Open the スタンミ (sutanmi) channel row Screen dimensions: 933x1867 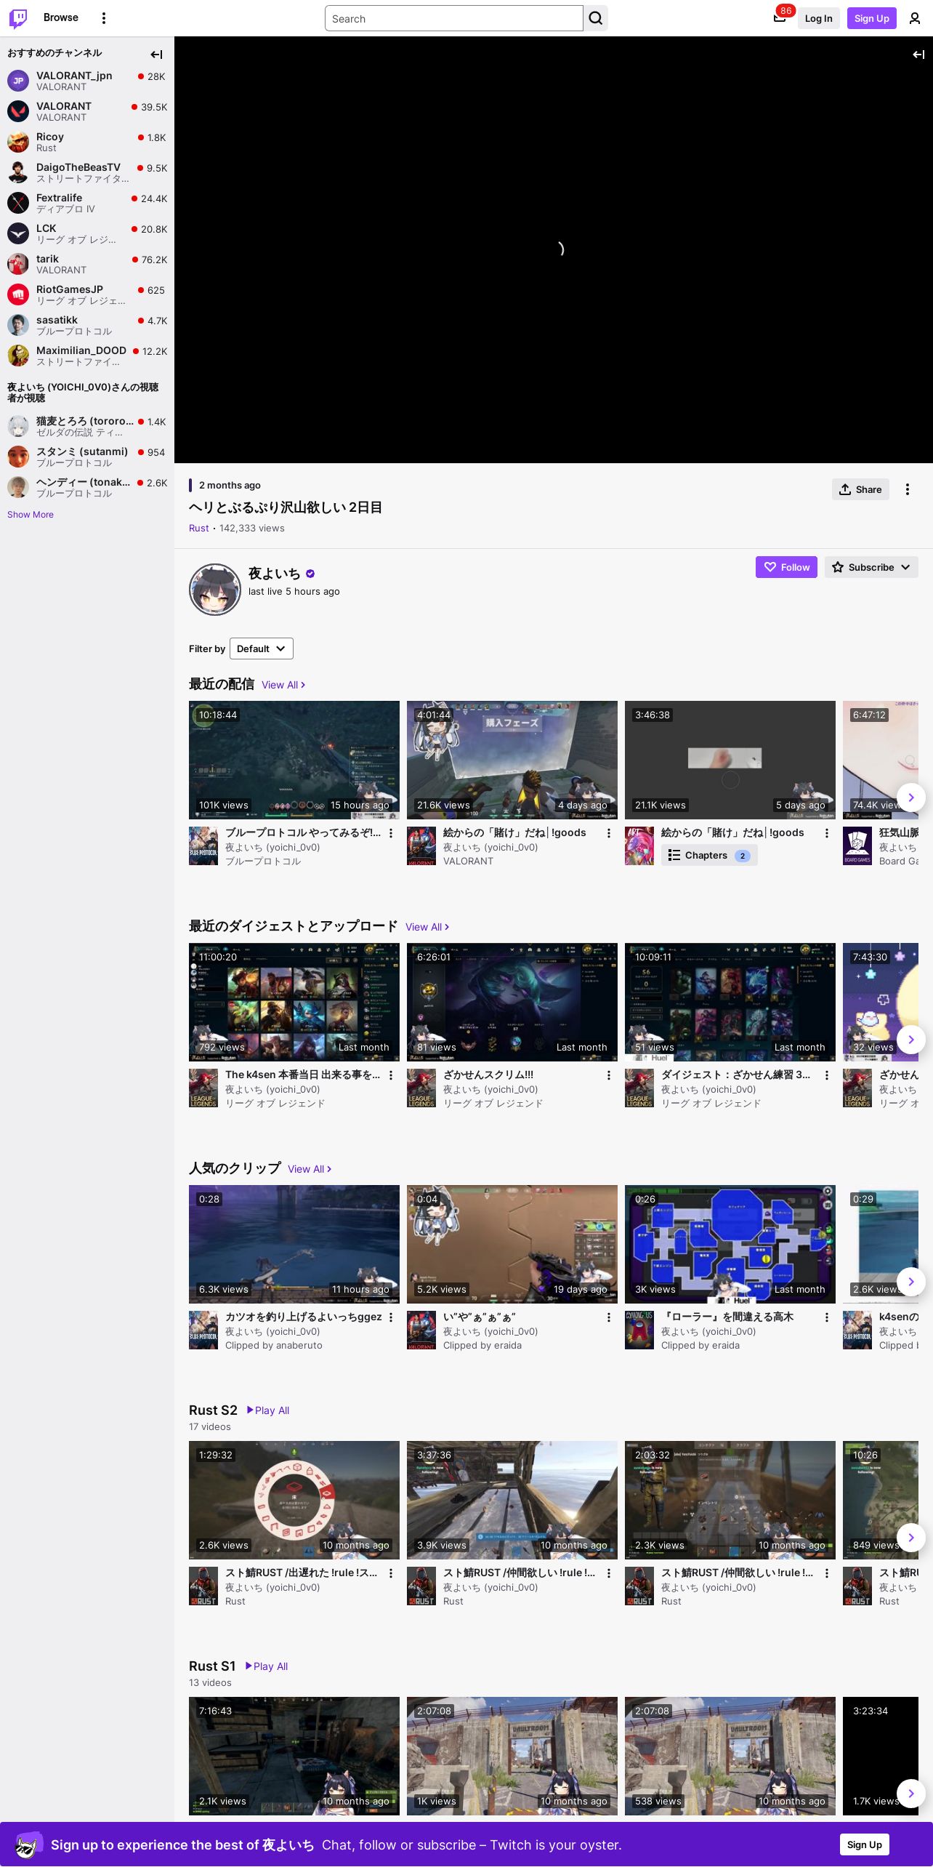coord(87,457)
